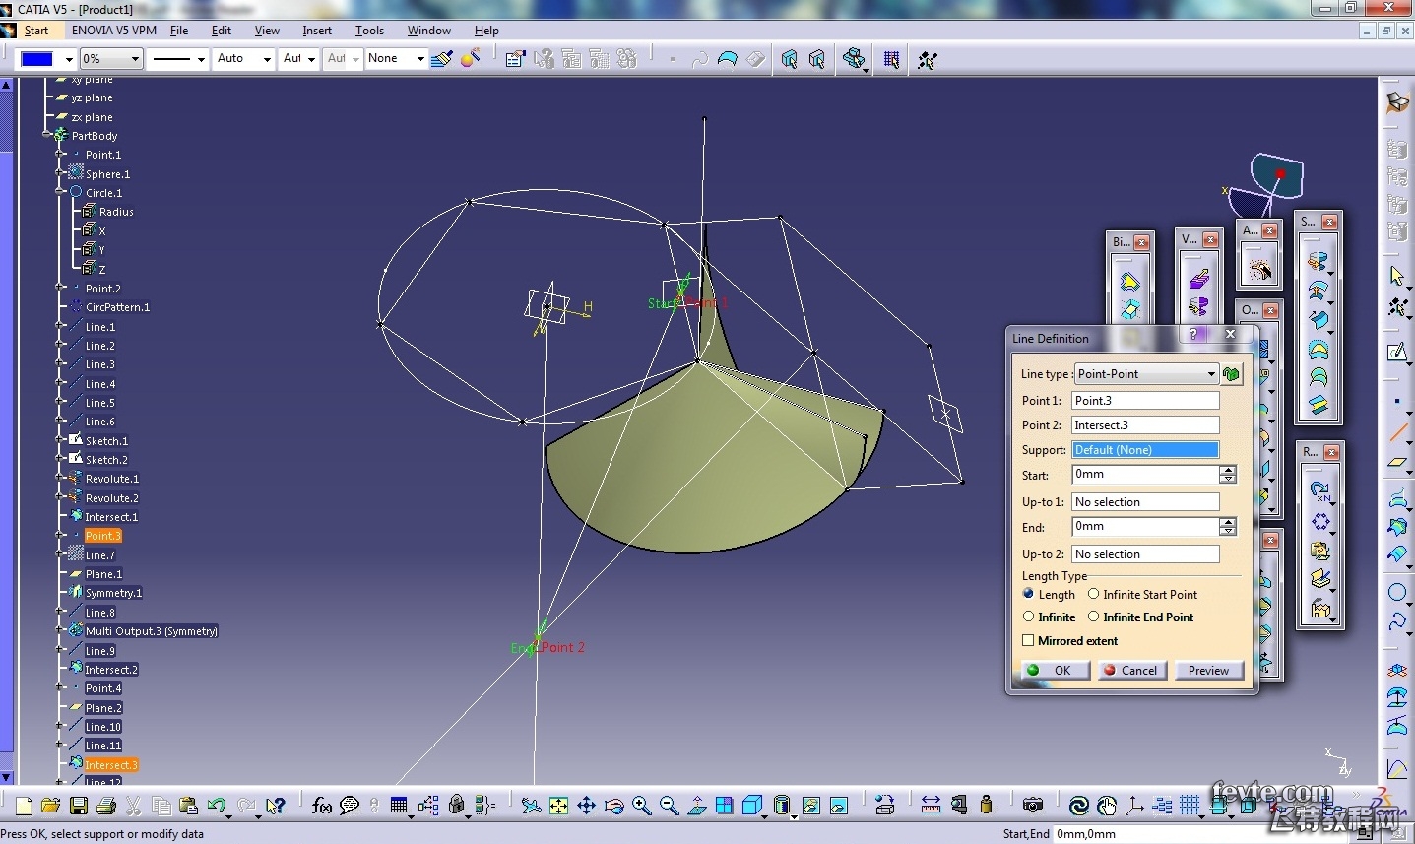
Task: Select Symmetry.1 in the specification tree
Action: 113,593
